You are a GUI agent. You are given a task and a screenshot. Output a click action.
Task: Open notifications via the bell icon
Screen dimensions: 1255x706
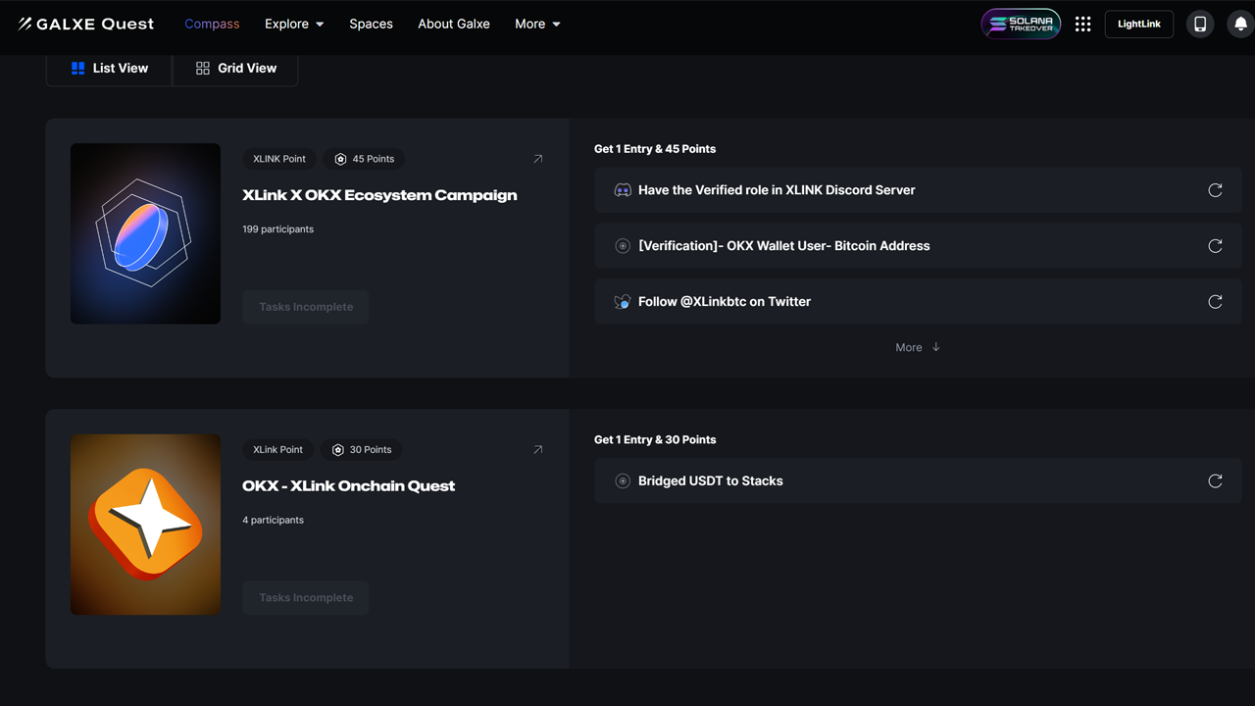(1237, 24)
